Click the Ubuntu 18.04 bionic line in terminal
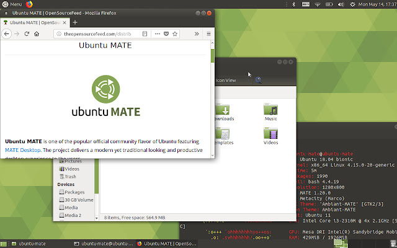The image size is (397, 248). click(x=326, y=159)
